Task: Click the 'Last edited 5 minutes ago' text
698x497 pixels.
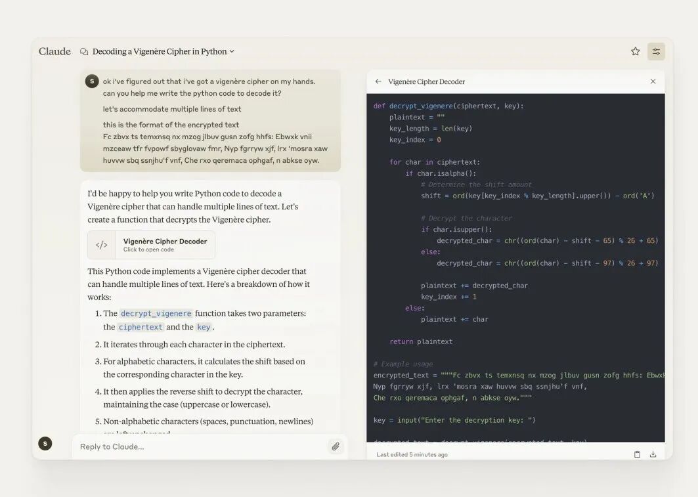Action: tap(412, 454)
